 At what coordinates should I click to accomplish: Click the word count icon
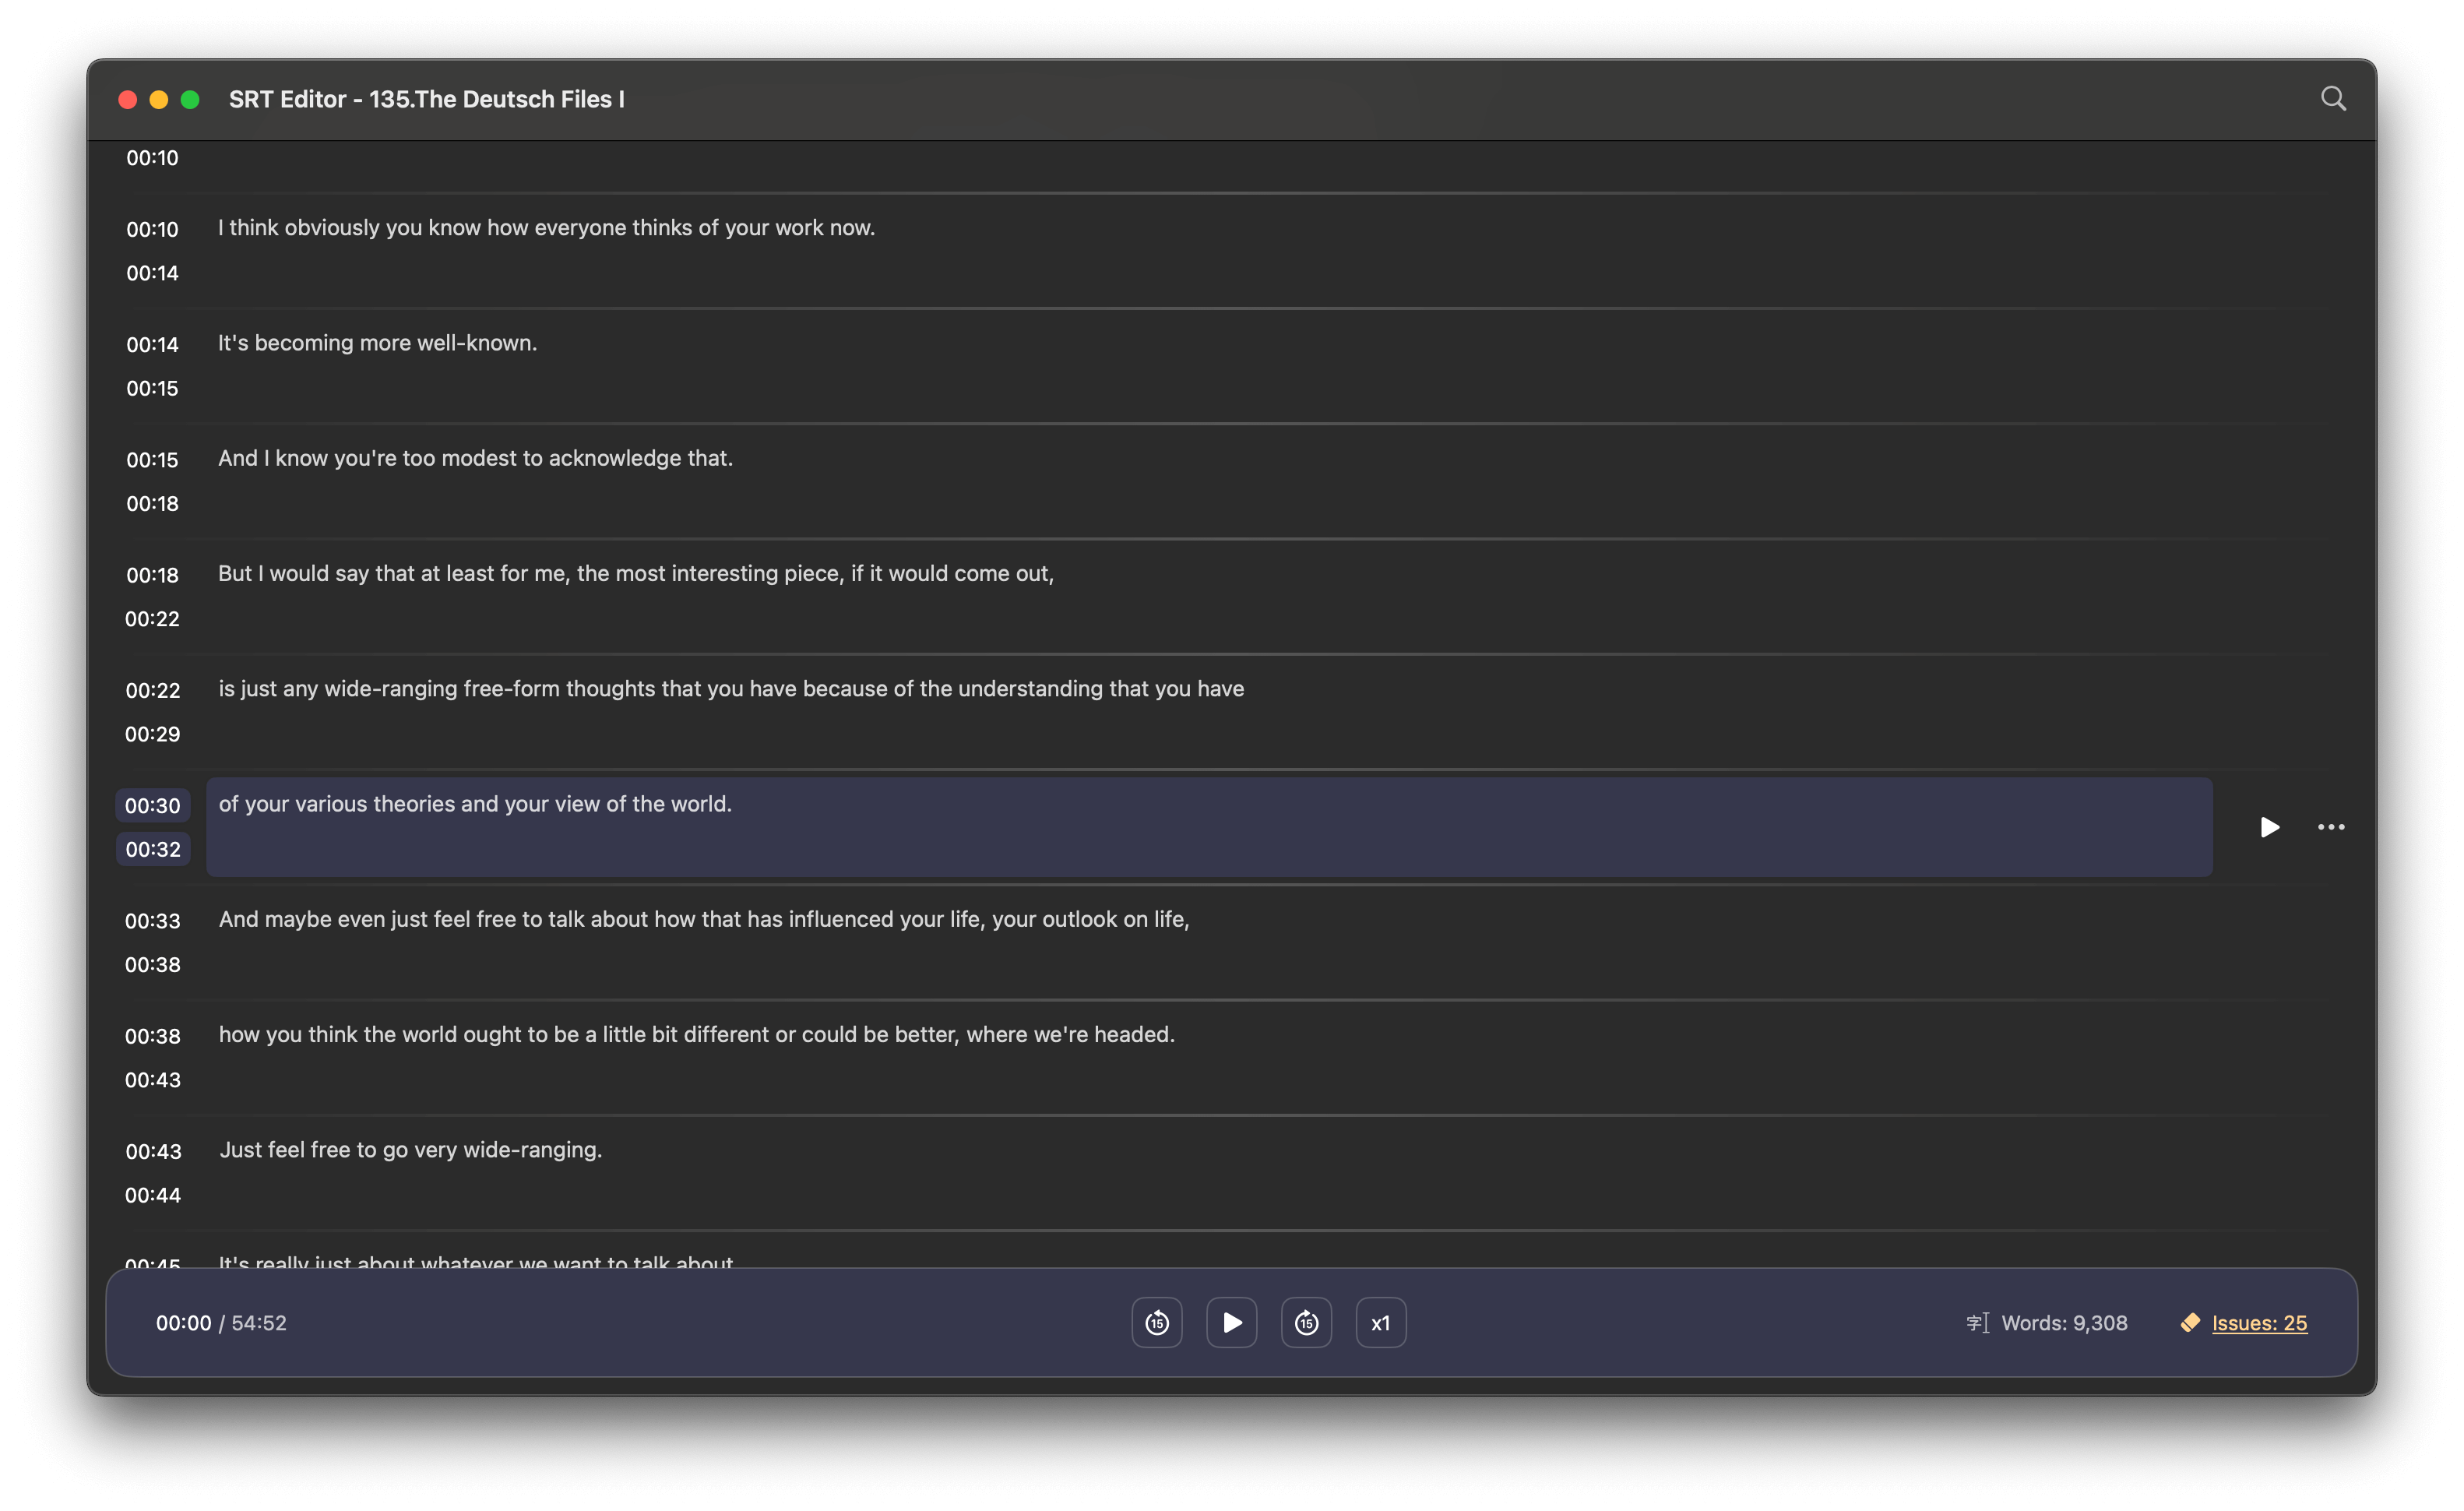(1977, 1322)
